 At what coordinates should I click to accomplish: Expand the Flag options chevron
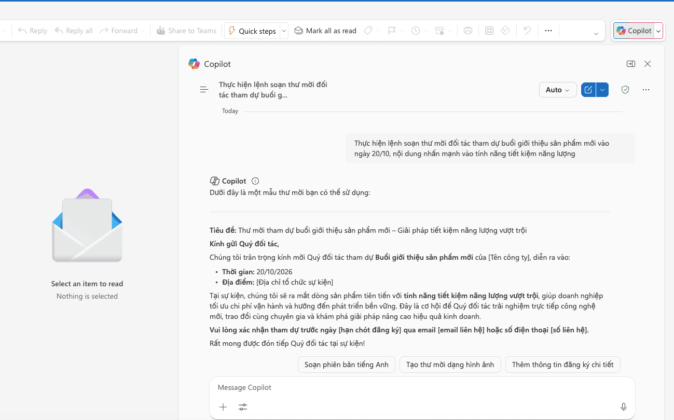point(402,31)
